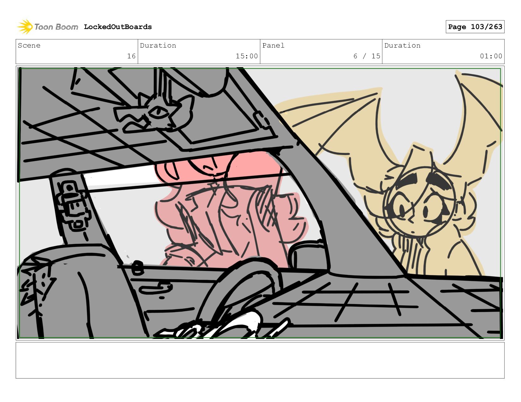This screenshot has height=402, width=521.
Task: Select the Panel label
Action: click(x=273, y=45)
